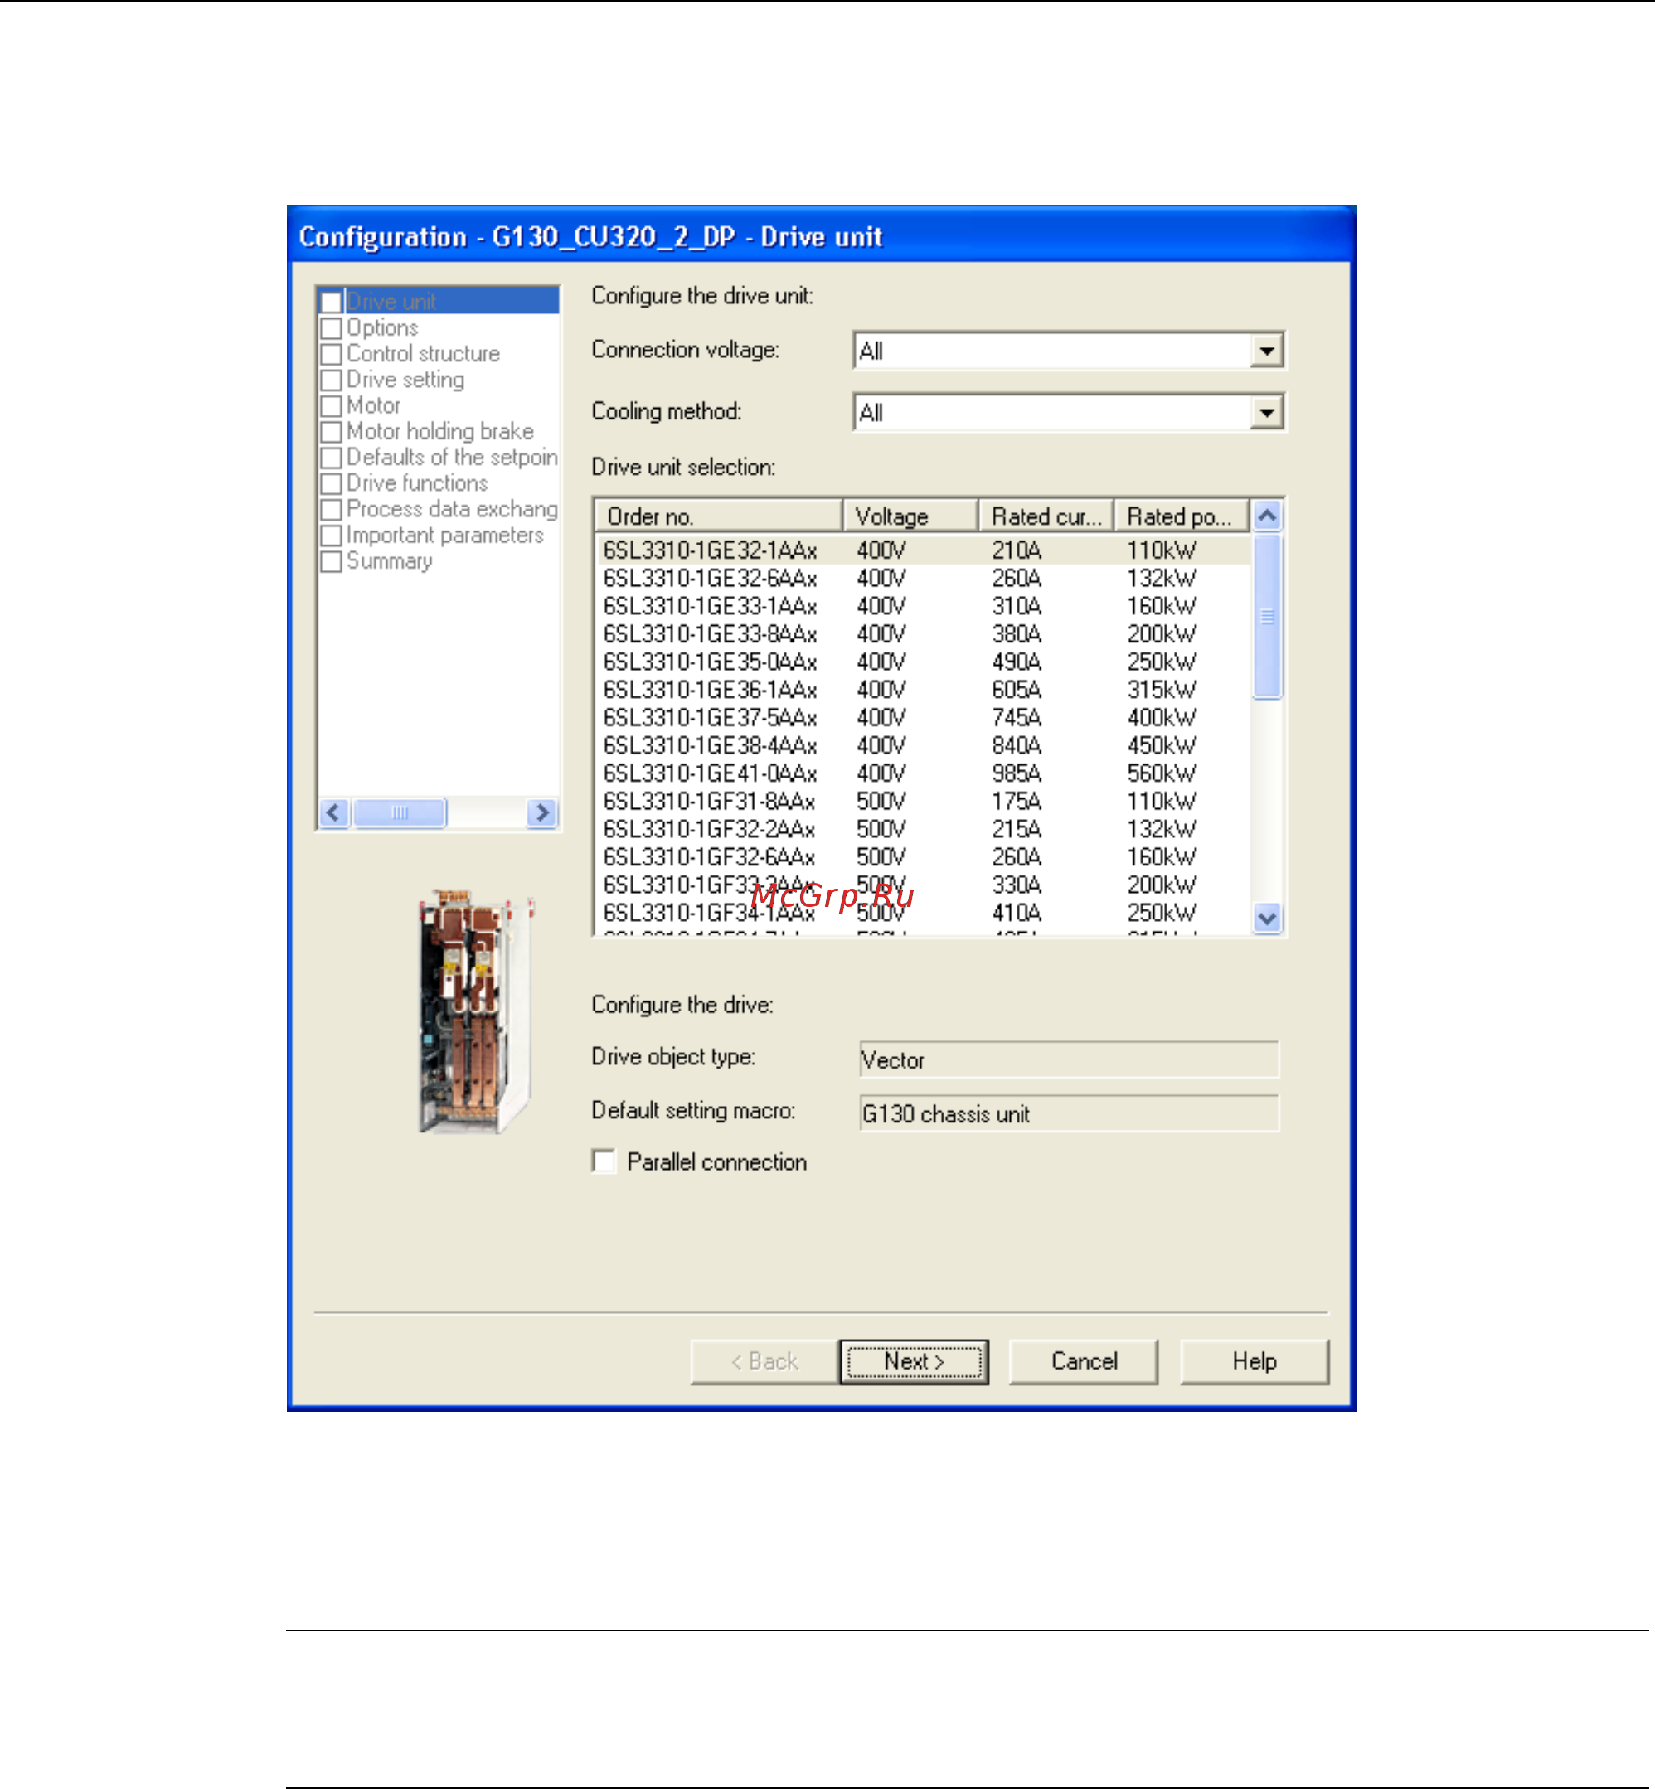Select Defaults of the setpoint step
1655x1789 pixels.
coord(452,458)
